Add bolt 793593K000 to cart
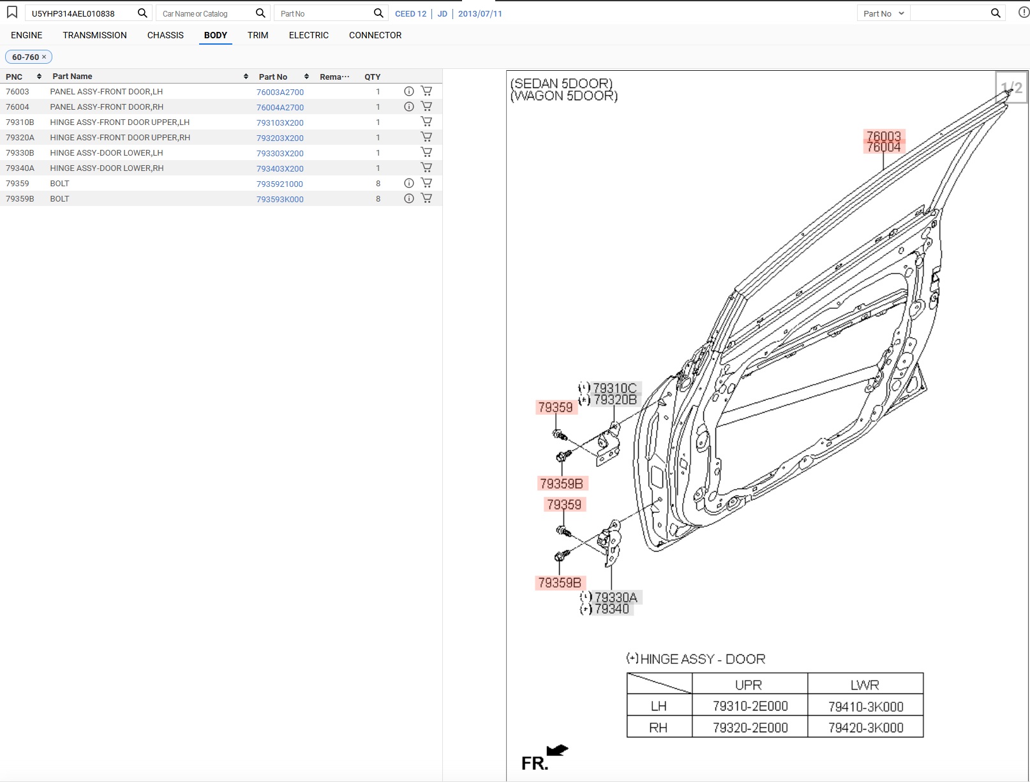Image resolution: width=1030 pixels, height=782 pixels. pyautogui.click(x=426, y=198)
